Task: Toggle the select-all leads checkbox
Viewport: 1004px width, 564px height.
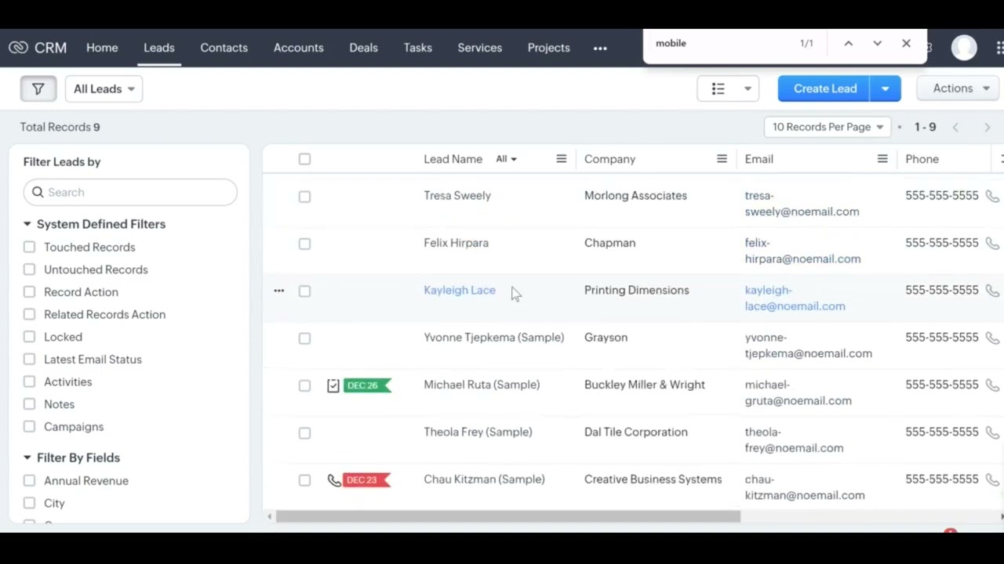Action: pos(304,159)
